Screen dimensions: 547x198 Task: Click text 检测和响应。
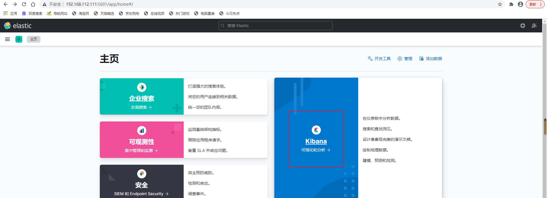point(199,183)
